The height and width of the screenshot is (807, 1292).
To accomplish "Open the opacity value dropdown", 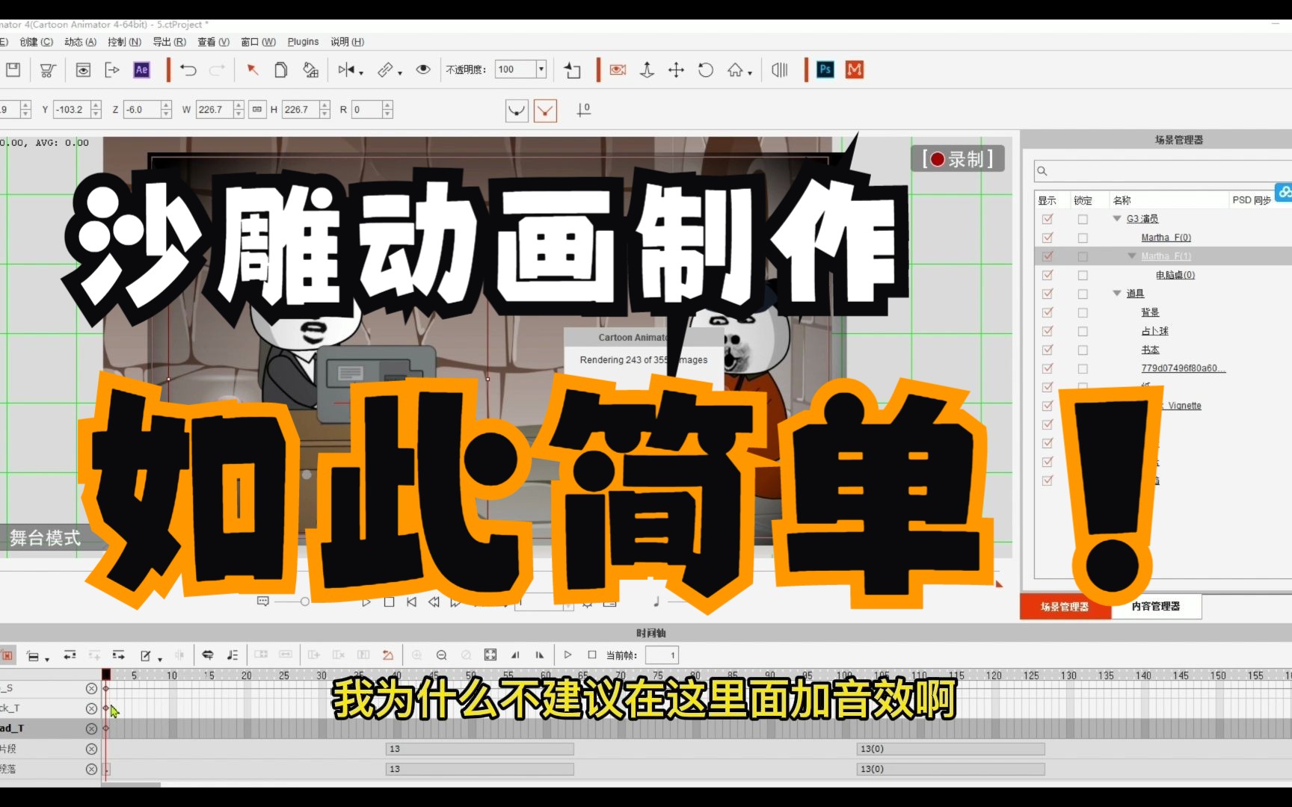I will (x=541, y=69).
